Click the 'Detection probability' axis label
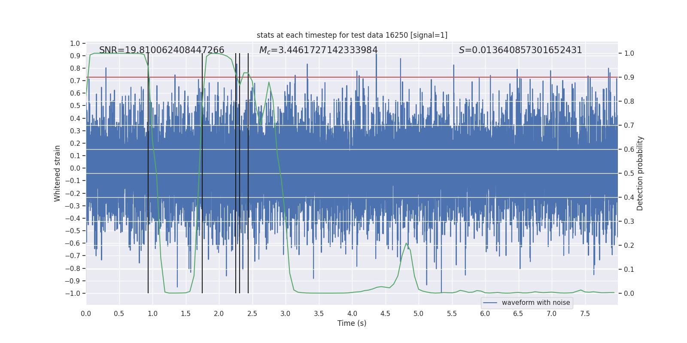 [x=640, y=173]
